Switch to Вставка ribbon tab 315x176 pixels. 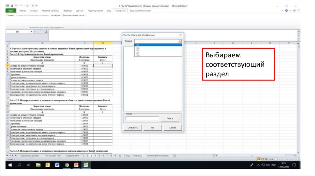(x=34, y=11)
